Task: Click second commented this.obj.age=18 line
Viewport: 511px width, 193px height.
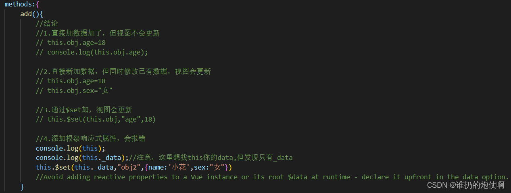Action: coord(71,81)
